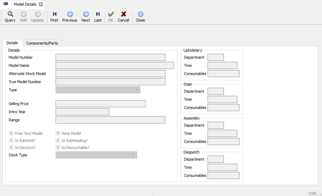
Task: Focus the Selling Price field
Action: tap(100, 104)
